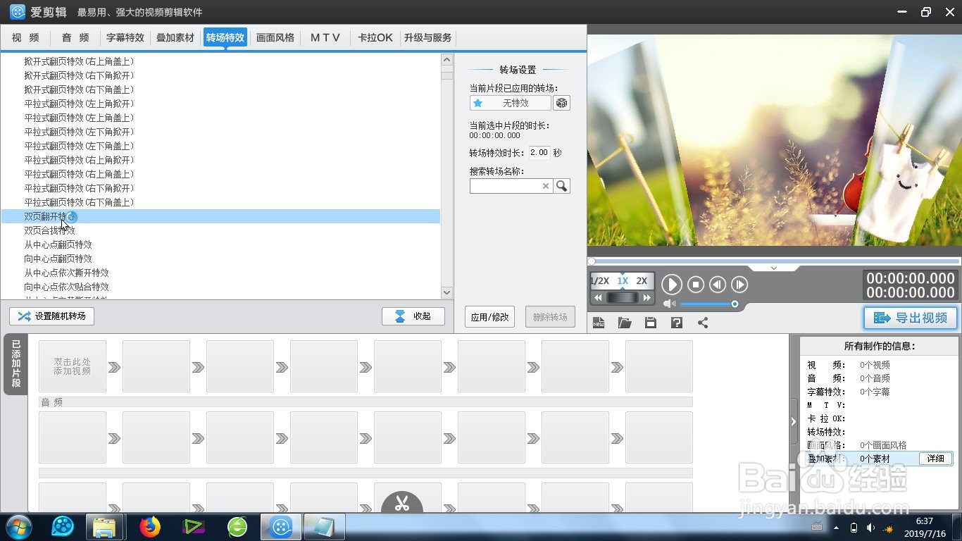The width and height of the screenshot is (962, 541).
Task: Switch to the 画面风格 tab
Action: [275, 37]
